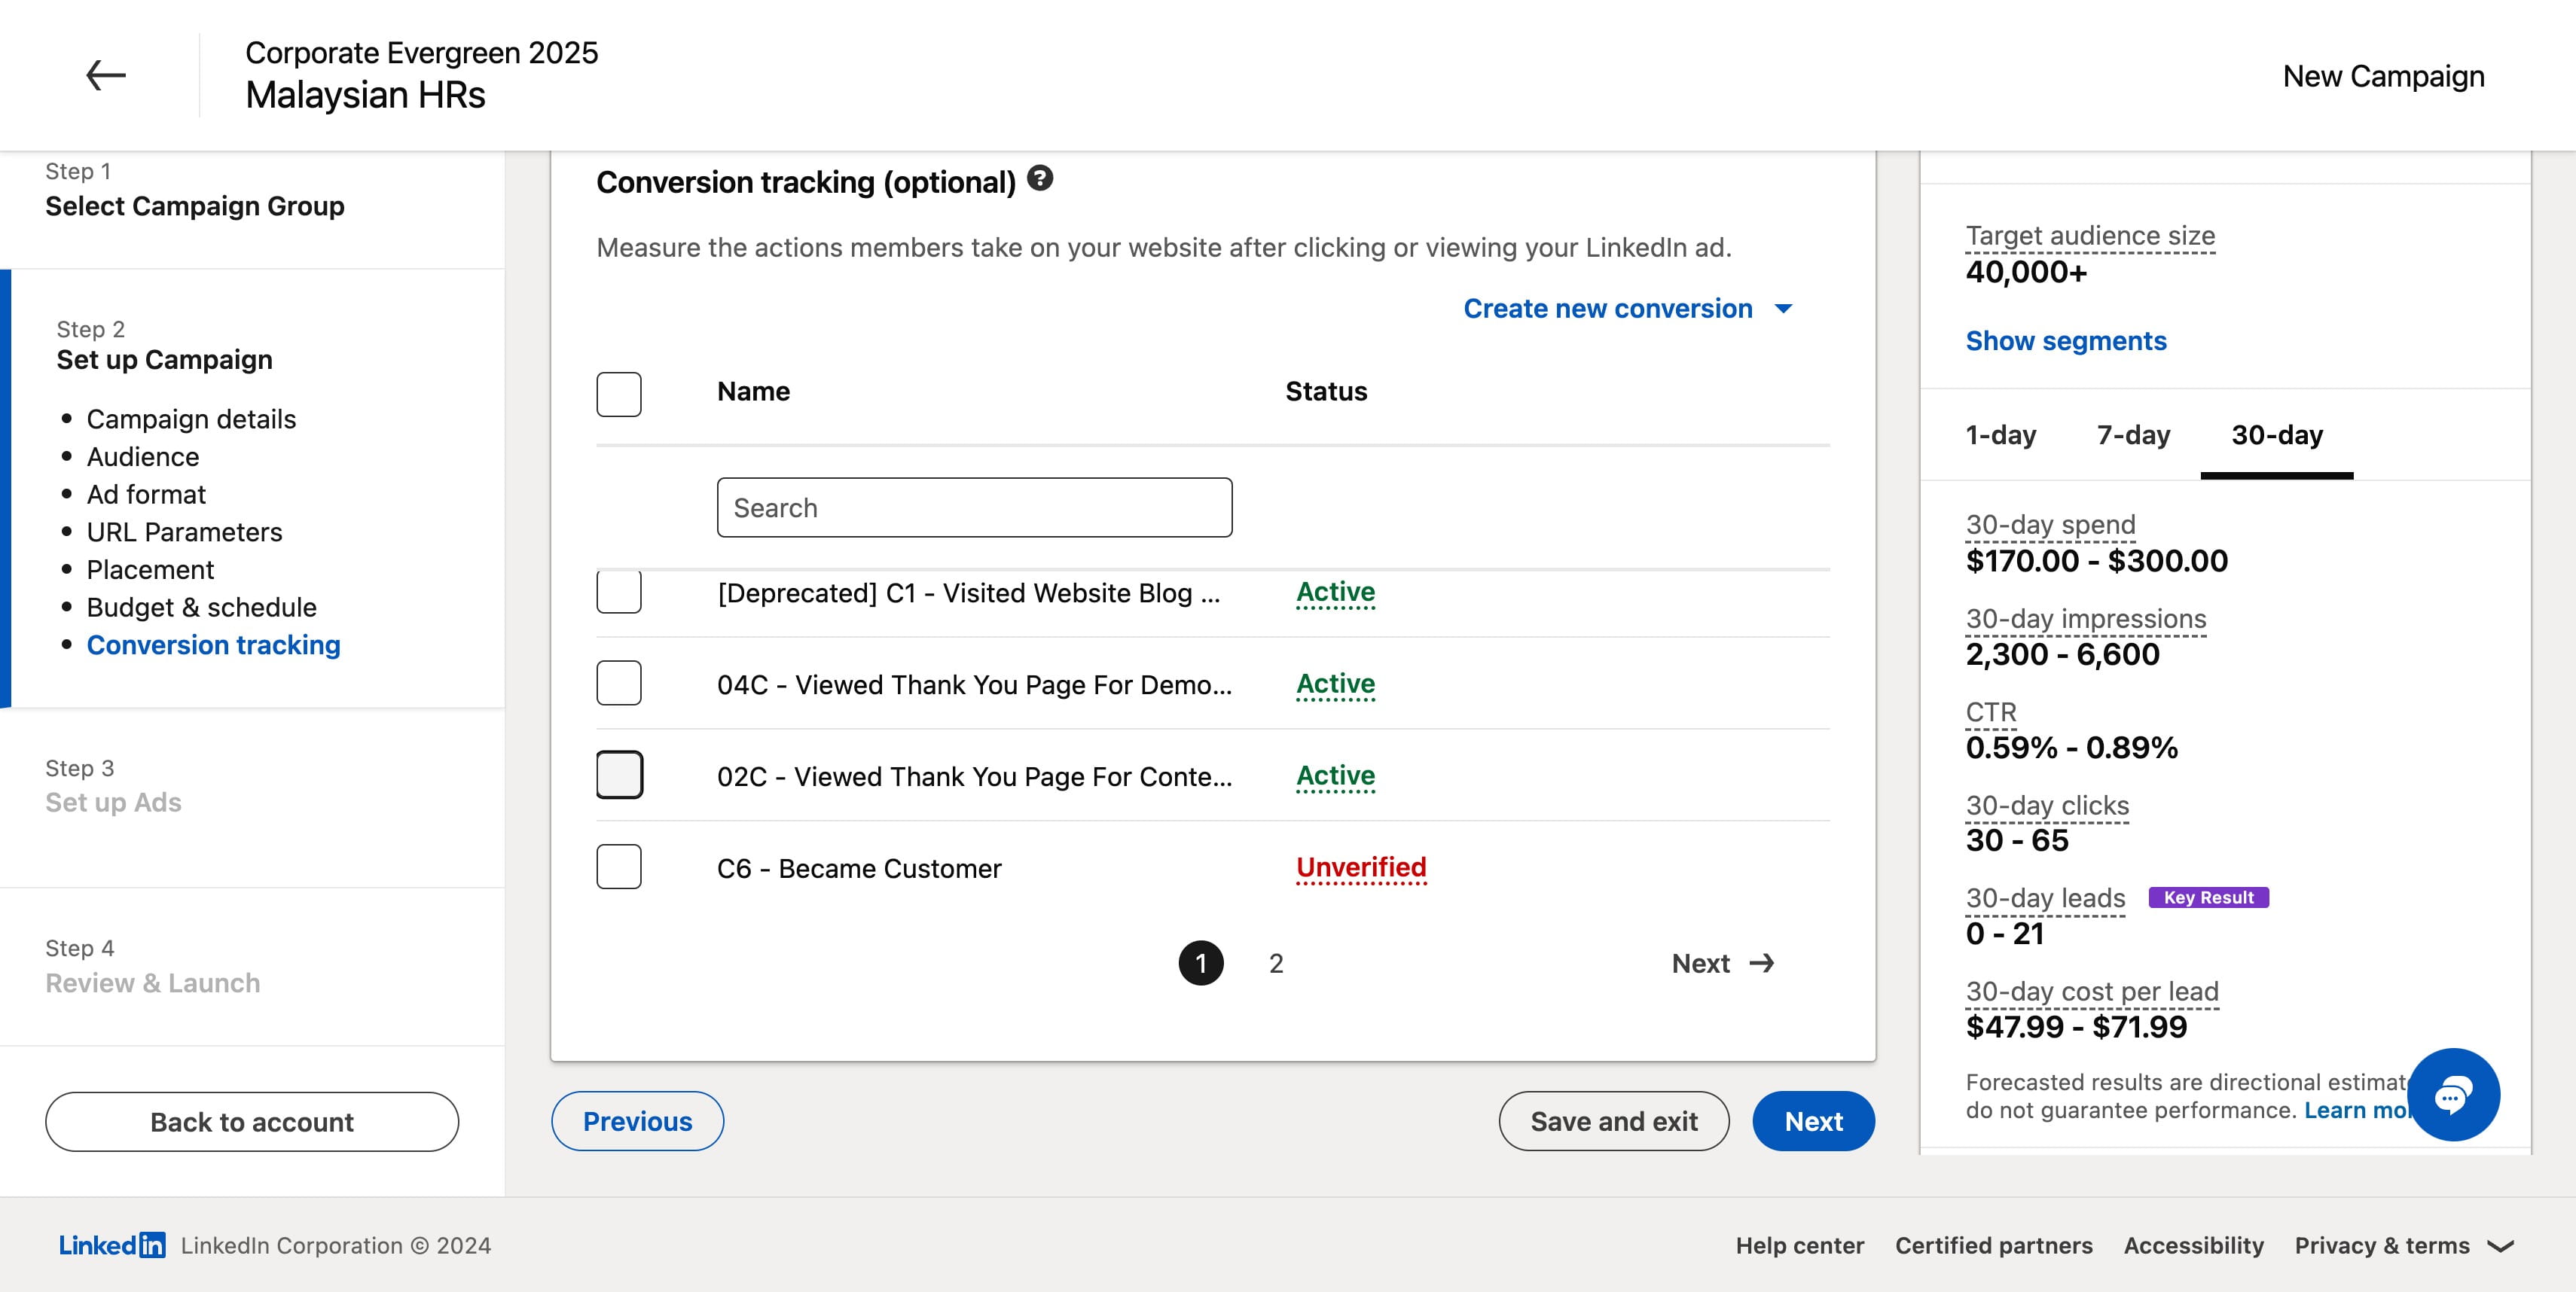Image resolution: width=2576 pixels, height=1292 pixels.
Task: Open the conversion tracking help question mark icon
Action: [x=1040, y=179]
